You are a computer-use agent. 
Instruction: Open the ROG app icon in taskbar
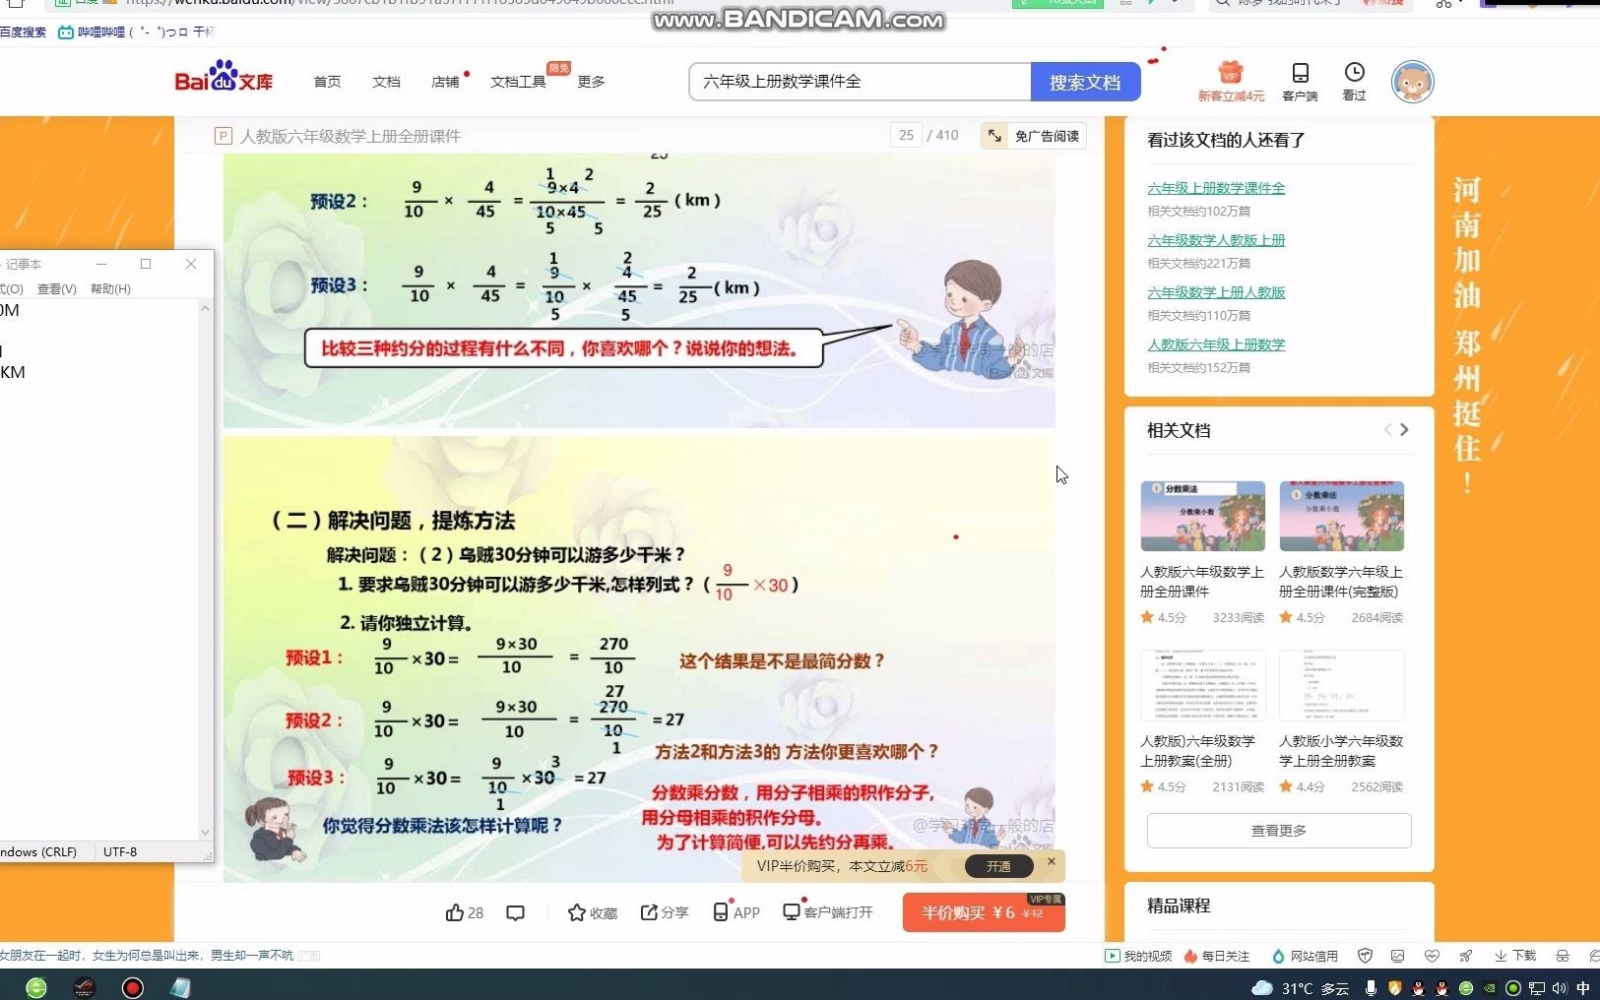85,988
